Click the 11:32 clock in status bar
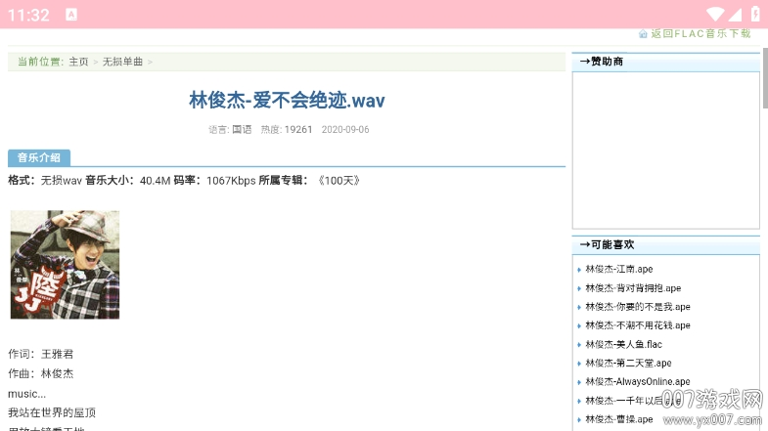Image resolution: width=768 pixels, height=431 pixels. tap(29, 16)
